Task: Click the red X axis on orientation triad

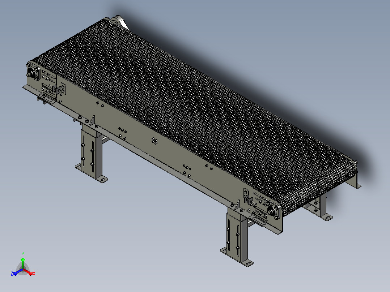Action: pyautogui.click(x=29, y=272)
